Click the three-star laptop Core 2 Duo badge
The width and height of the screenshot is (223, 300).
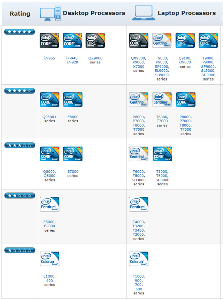[x=162, y=154]
